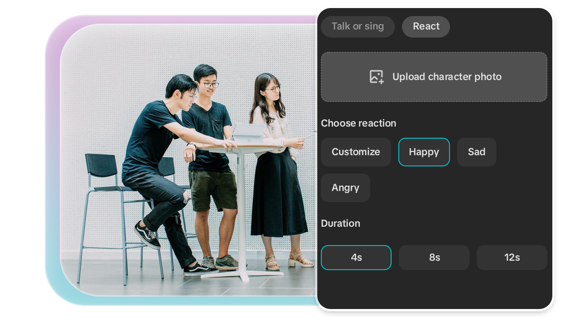Open the Customize reaction option
This screenshot has width=572, height=322.
(x=356, y=152)
